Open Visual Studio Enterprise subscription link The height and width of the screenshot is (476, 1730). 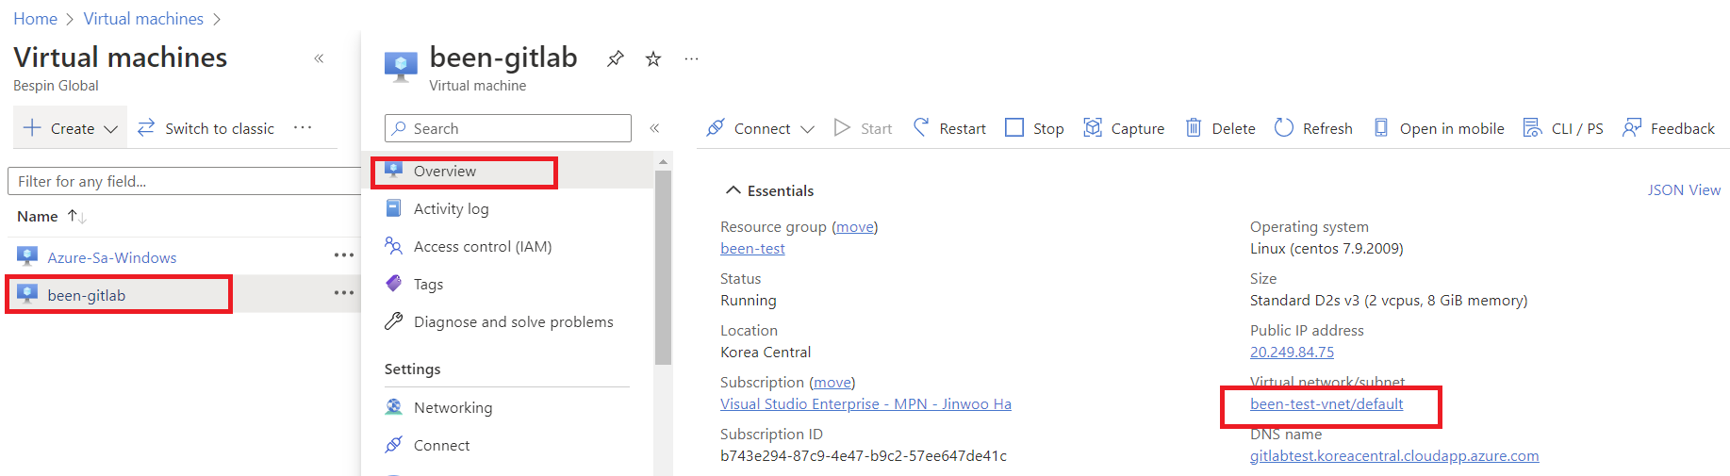pyautogui.click(x=865, y=404)
